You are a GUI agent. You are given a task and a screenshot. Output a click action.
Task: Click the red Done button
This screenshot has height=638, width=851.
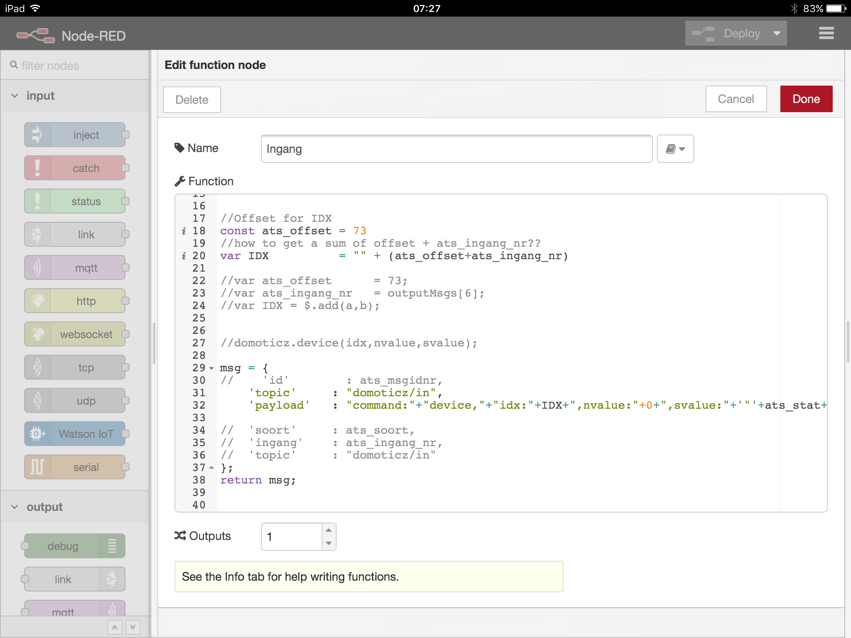tap(806, 99)
